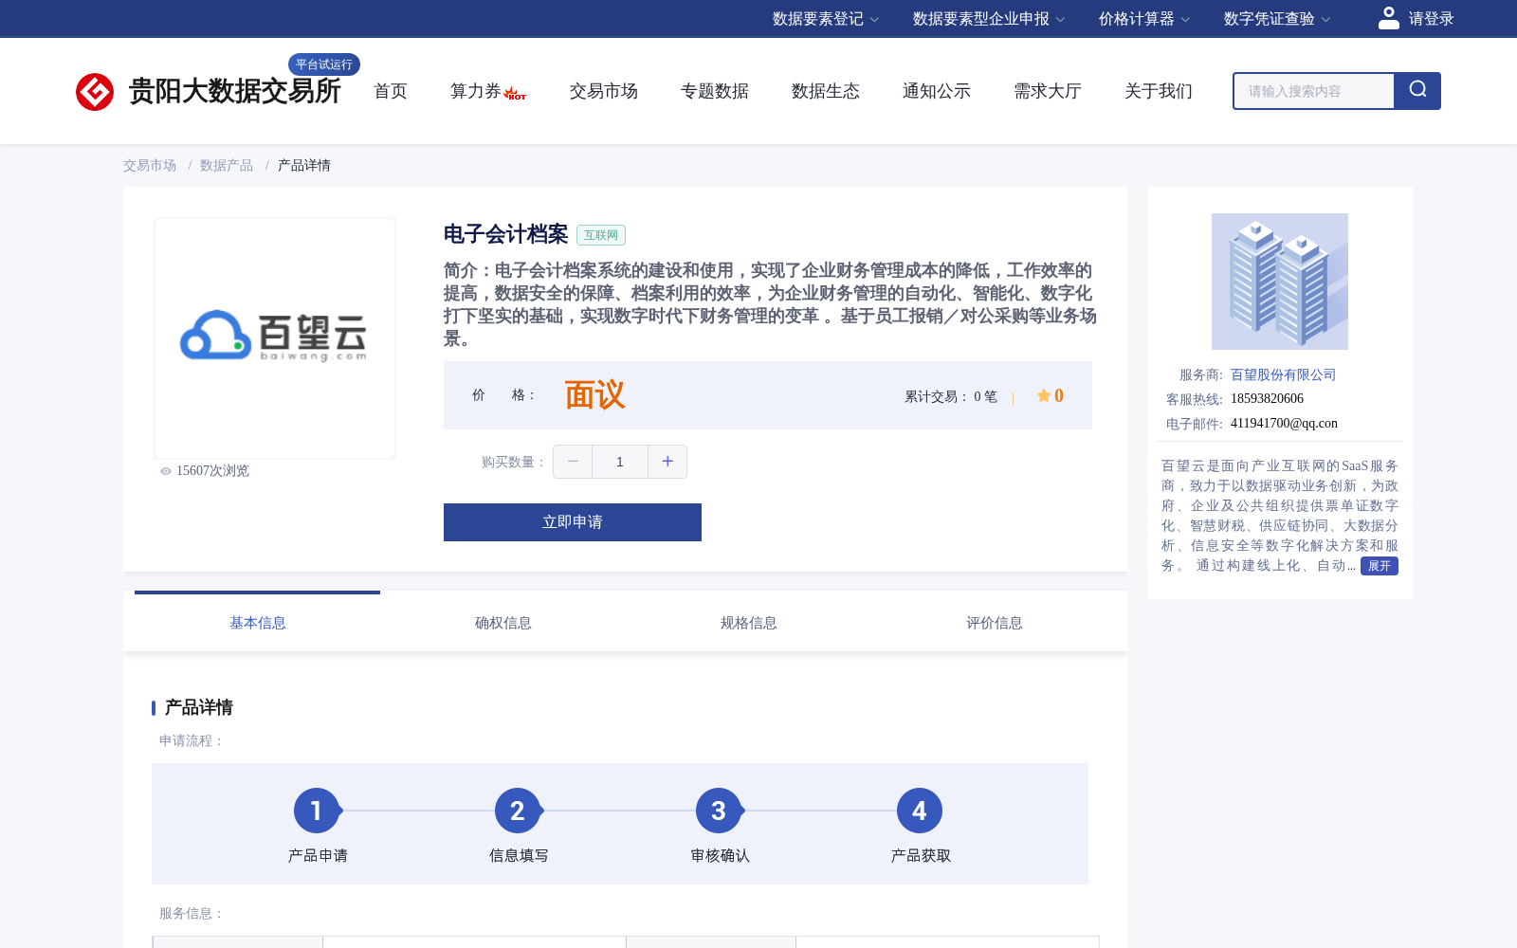Click the 产品详情 section heading
Image resolution: width=1517 pixels, height=948 pixels.
tap(199, 707)
